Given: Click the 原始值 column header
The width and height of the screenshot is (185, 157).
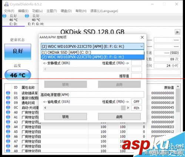Looking at the screenshot, I should (169, 88).
